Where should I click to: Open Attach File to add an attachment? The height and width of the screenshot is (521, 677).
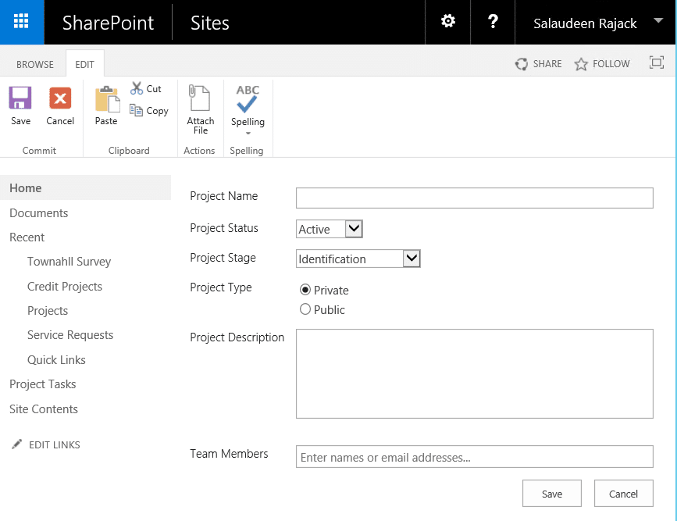199,105
